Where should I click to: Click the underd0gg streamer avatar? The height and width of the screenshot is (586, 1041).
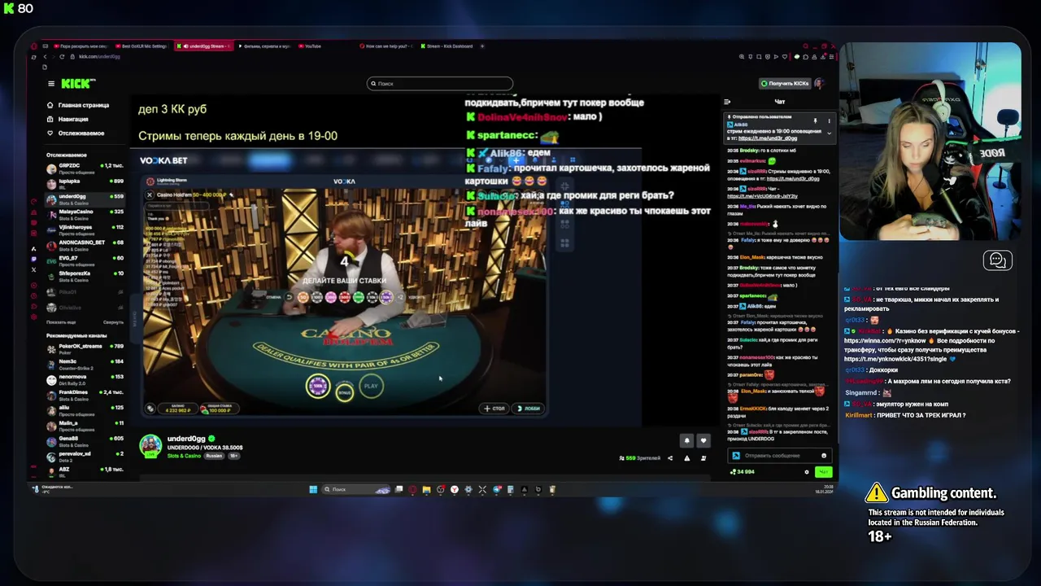150,446
